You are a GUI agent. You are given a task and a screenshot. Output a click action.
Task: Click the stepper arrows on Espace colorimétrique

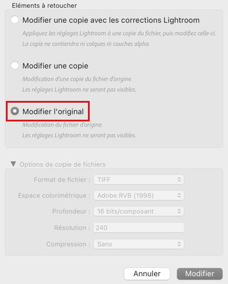(x=179, y=195)
